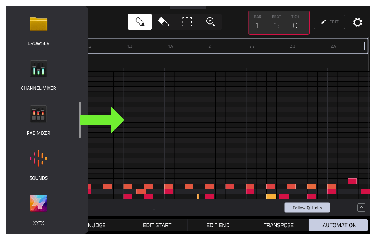
Task: Select the yellow note near bar 2.2
Action: 271,197
